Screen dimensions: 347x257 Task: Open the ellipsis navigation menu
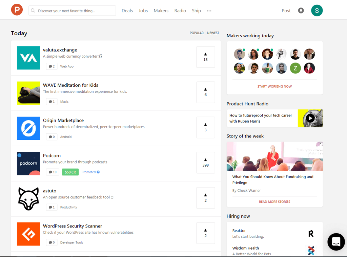pos(209,10)
